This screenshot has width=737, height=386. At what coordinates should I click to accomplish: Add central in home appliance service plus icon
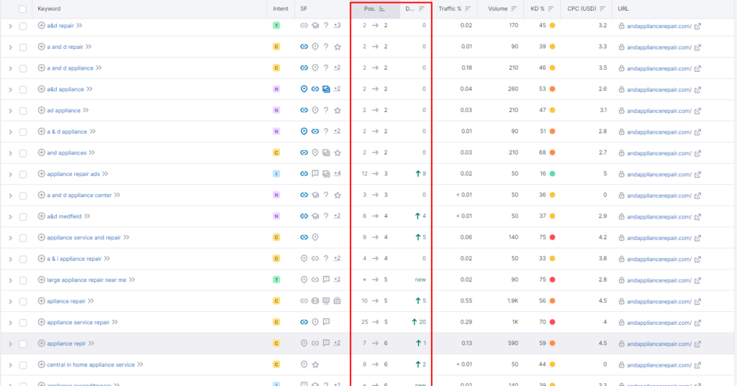coord(41,364)
